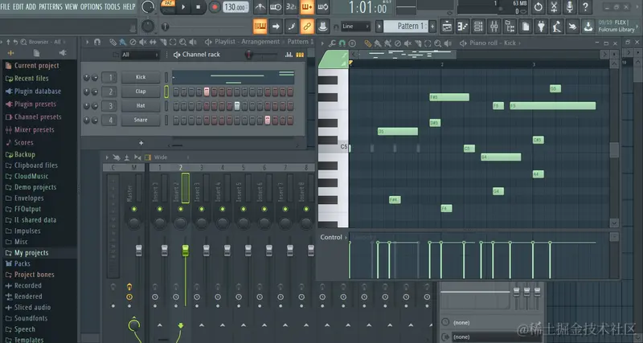Click the one-click audio recording microphone icon
Screen dimensions: 643x343
click(570, 7)
